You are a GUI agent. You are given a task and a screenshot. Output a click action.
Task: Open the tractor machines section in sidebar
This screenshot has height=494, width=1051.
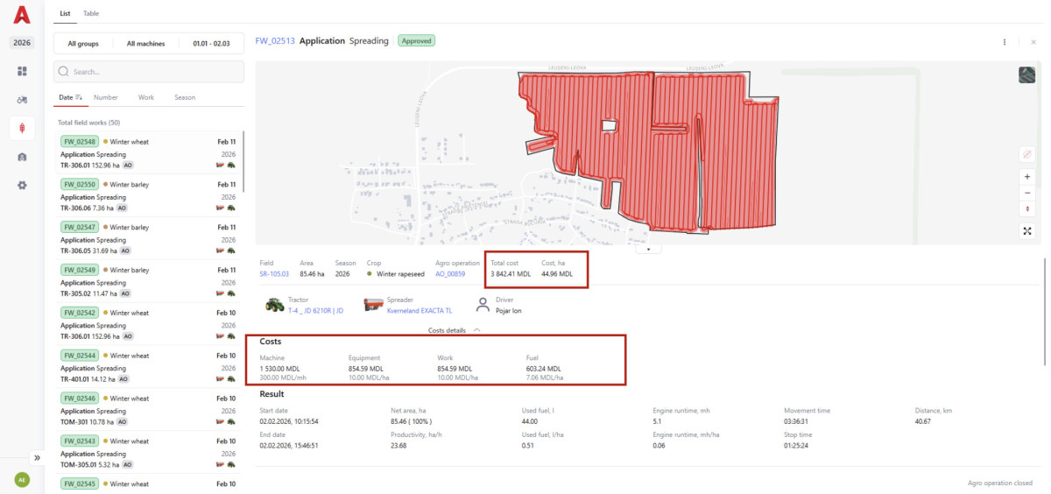coord(22,99)
